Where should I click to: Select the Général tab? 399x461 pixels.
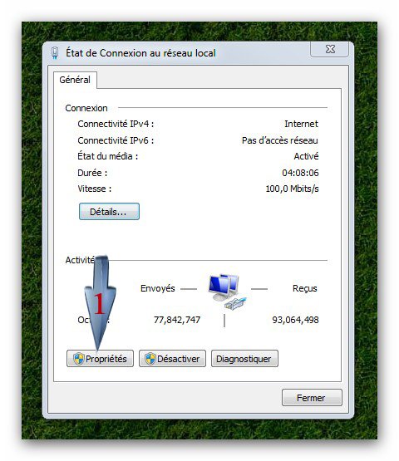75,80
